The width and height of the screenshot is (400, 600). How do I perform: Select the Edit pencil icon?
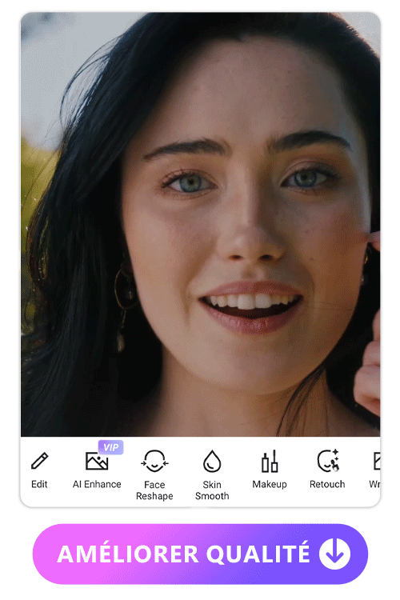point(39,461)
